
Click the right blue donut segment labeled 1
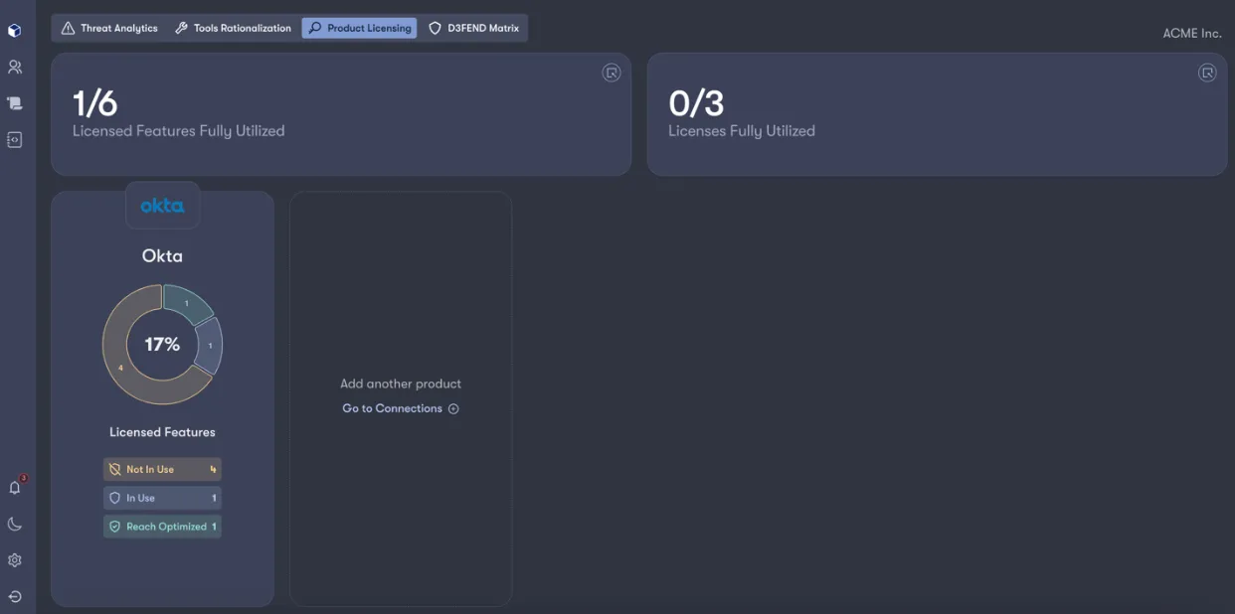tap(210, 346)
